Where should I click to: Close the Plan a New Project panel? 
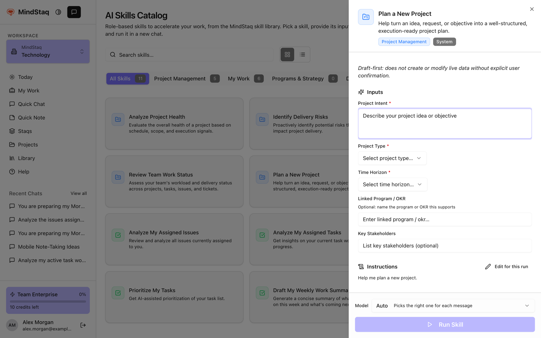point(532,9)
